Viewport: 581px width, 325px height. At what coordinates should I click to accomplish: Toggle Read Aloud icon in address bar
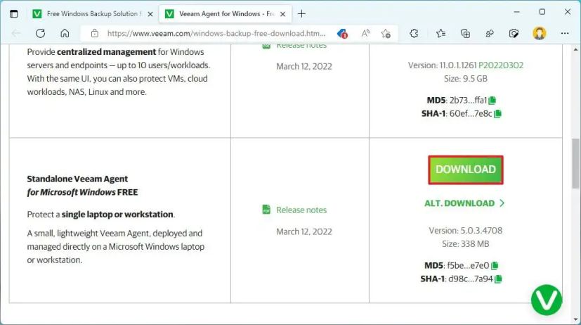pyautogui.click(x=365, y=33)
